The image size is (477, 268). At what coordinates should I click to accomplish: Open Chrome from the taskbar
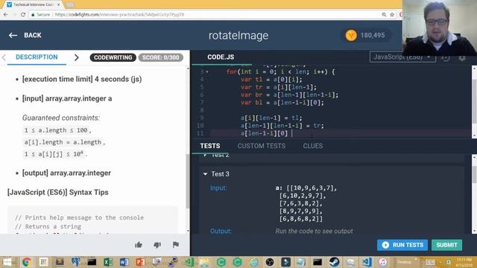[27, 261]
